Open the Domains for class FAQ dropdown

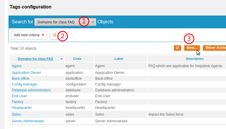(65, 22)
